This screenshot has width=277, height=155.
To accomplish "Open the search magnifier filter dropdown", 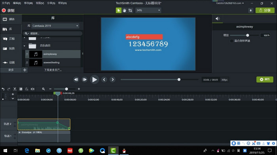I will click(27, 33).
